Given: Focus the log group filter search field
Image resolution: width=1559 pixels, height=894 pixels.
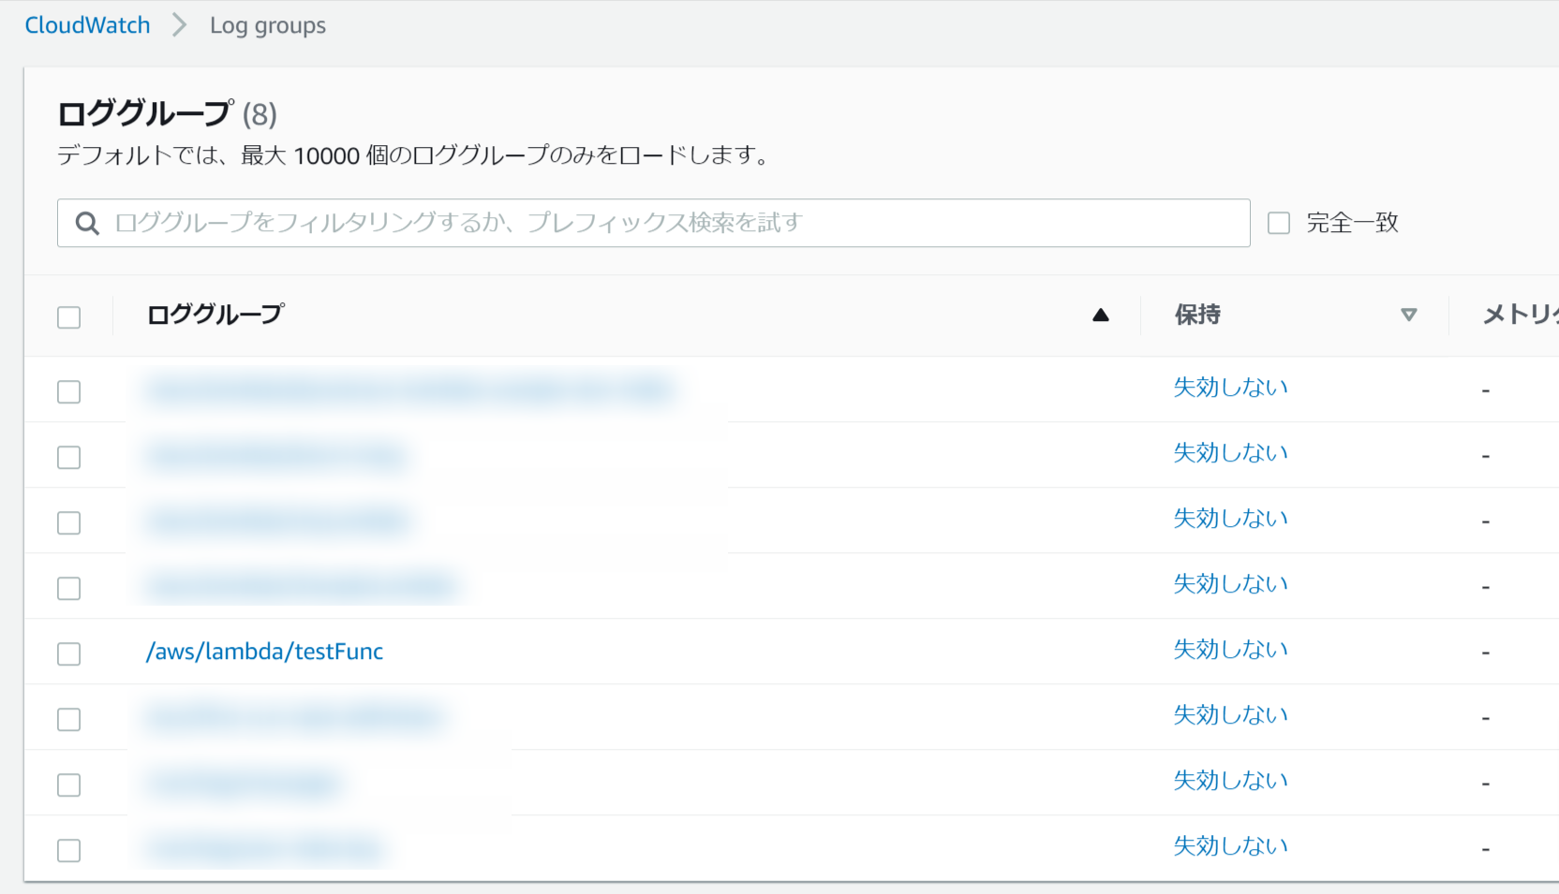Looking at the screenshot, I should (653, 223).
